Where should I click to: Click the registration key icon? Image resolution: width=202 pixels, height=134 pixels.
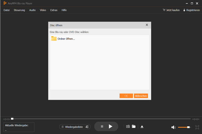pos(184,10)
